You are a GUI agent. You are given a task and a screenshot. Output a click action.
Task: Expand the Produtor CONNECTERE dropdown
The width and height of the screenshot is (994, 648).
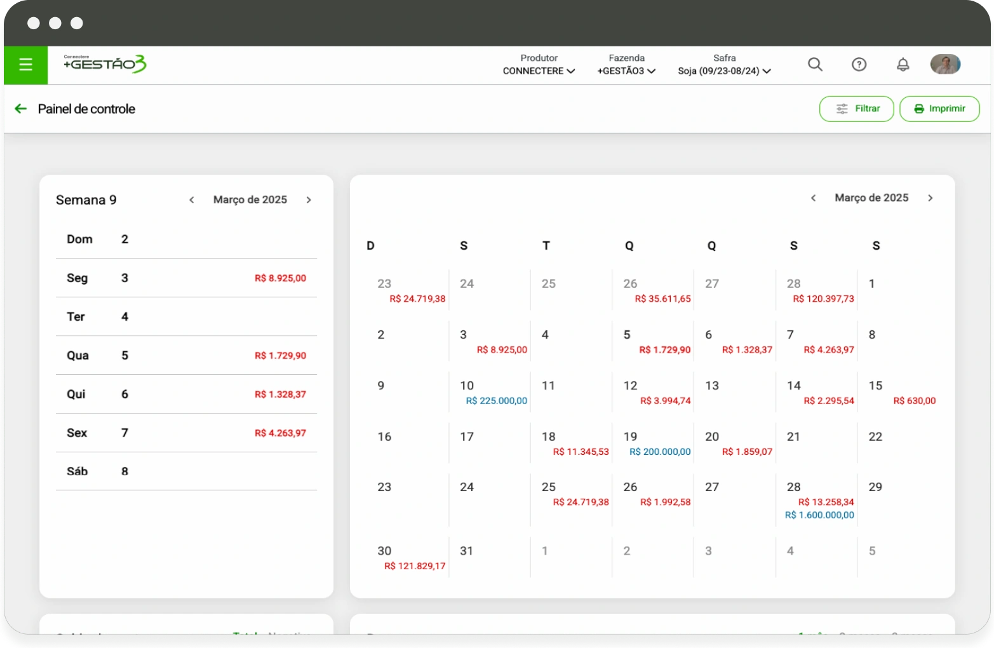pyautogui.click(x=539, y=71)
